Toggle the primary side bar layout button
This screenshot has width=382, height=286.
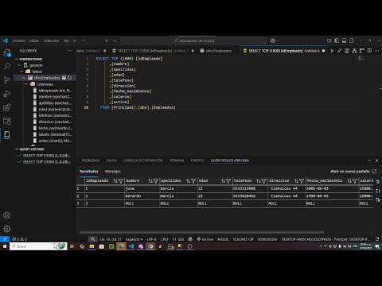(x=337, y=41)
